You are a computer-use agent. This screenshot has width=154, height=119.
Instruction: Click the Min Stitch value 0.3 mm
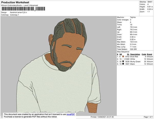click(x=133, y=44)
